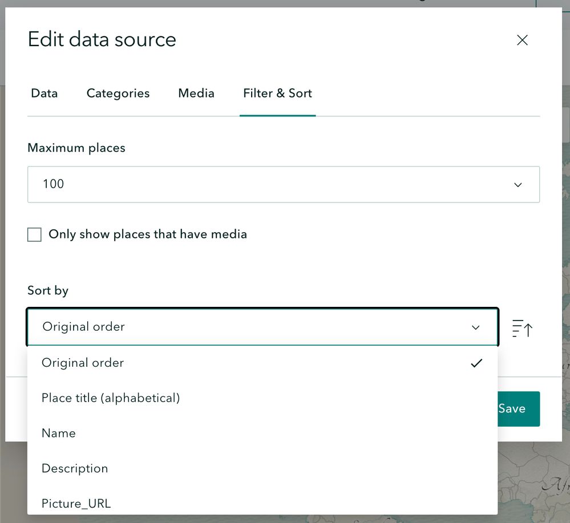
Task: Click the Maximum places chevron arrow
Action: click(x=518, y=185)
